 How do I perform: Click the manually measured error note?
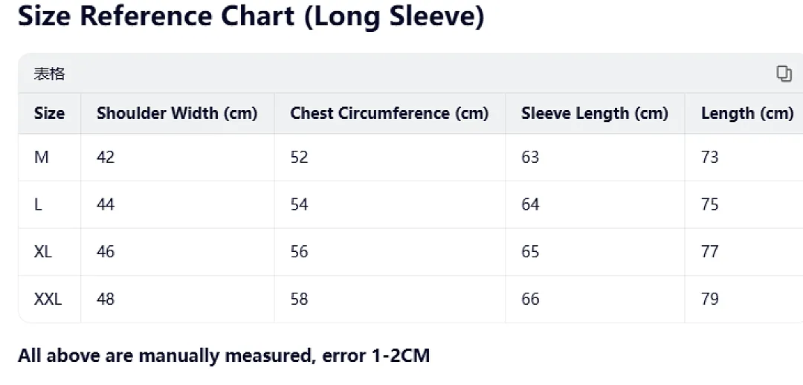pos(224,355)
